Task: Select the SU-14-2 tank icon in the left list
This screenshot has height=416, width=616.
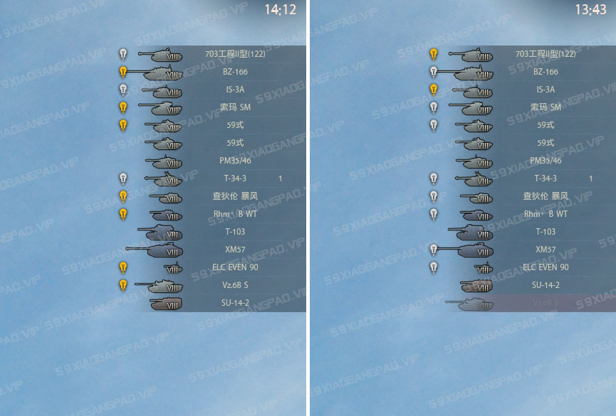Action: pyautogui.click(x=166, y=304)
